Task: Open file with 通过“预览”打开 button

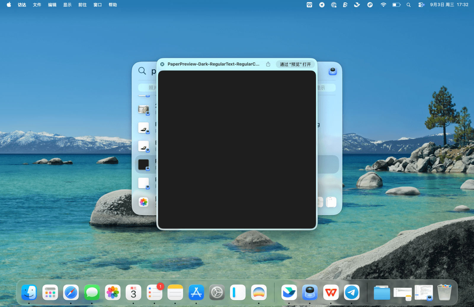Action: 295,64
